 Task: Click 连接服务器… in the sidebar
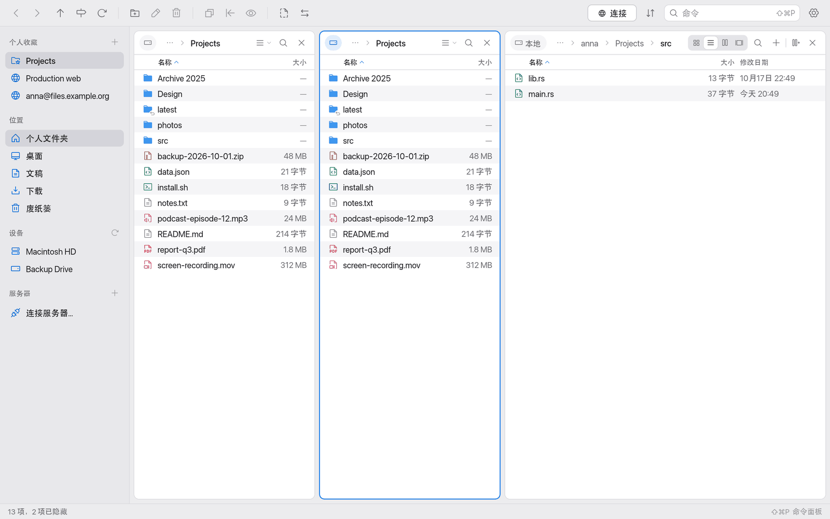point(64,313)
